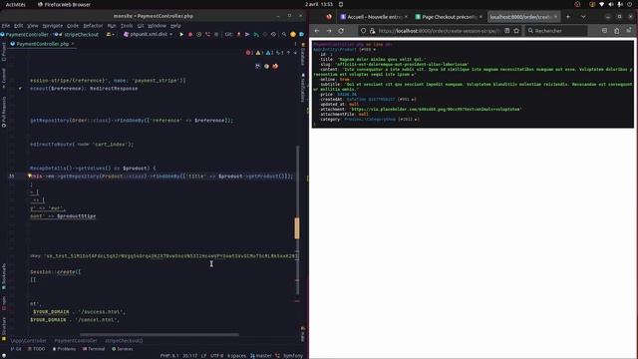The height and width of the screenshot is (359, 638).
Task: Open the Code menu
Action: click(73, 26)
